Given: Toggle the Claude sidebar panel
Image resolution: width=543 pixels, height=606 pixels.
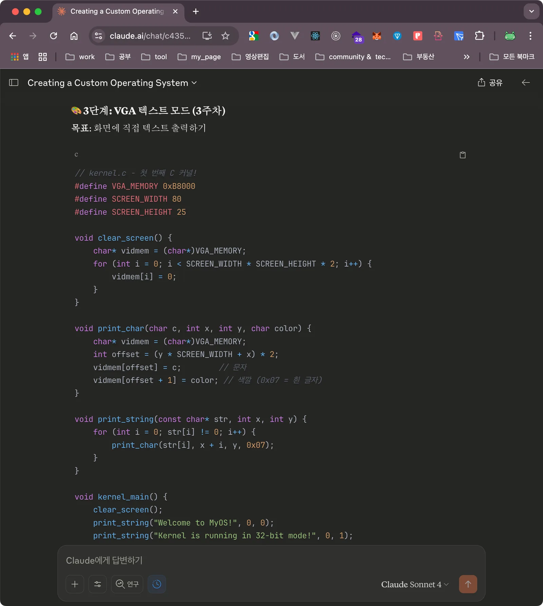Looking at the screenshot, I should (14, 82).
